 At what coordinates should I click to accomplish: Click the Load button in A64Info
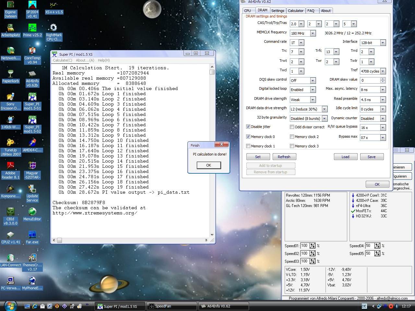[346, 157]
